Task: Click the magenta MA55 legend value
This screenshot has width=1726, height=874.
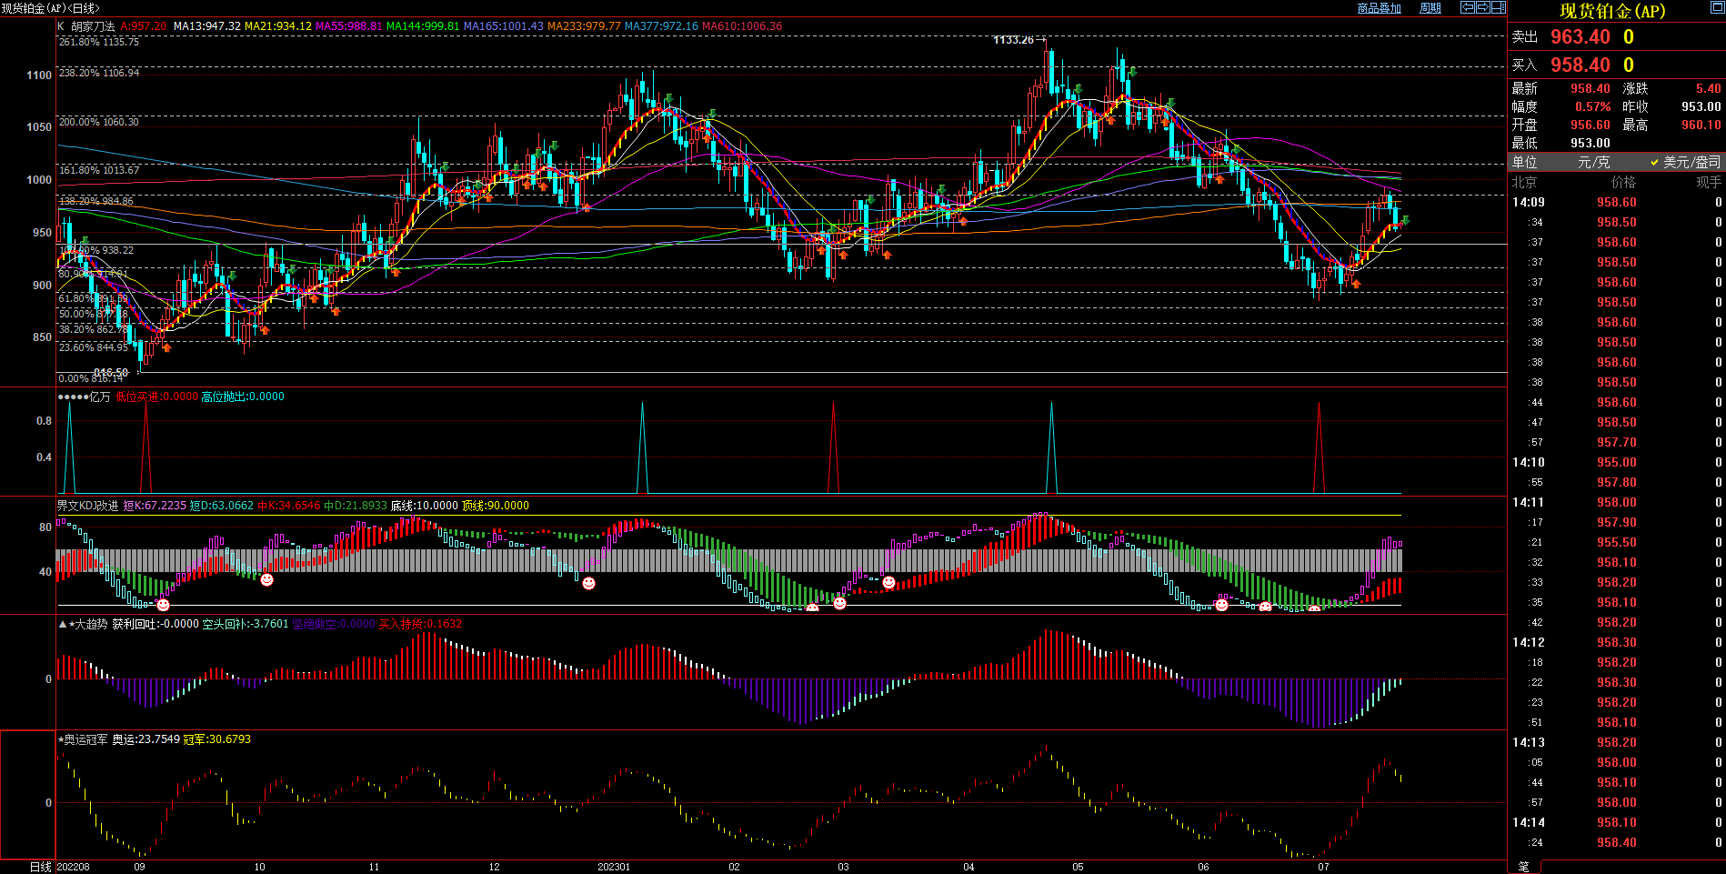Action: [348, 26]
